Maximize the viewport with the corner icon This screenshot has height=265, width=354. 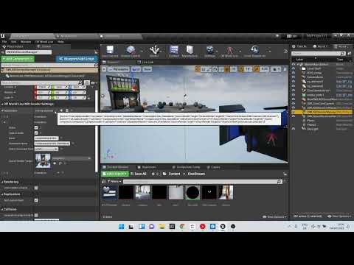[285, 69]
